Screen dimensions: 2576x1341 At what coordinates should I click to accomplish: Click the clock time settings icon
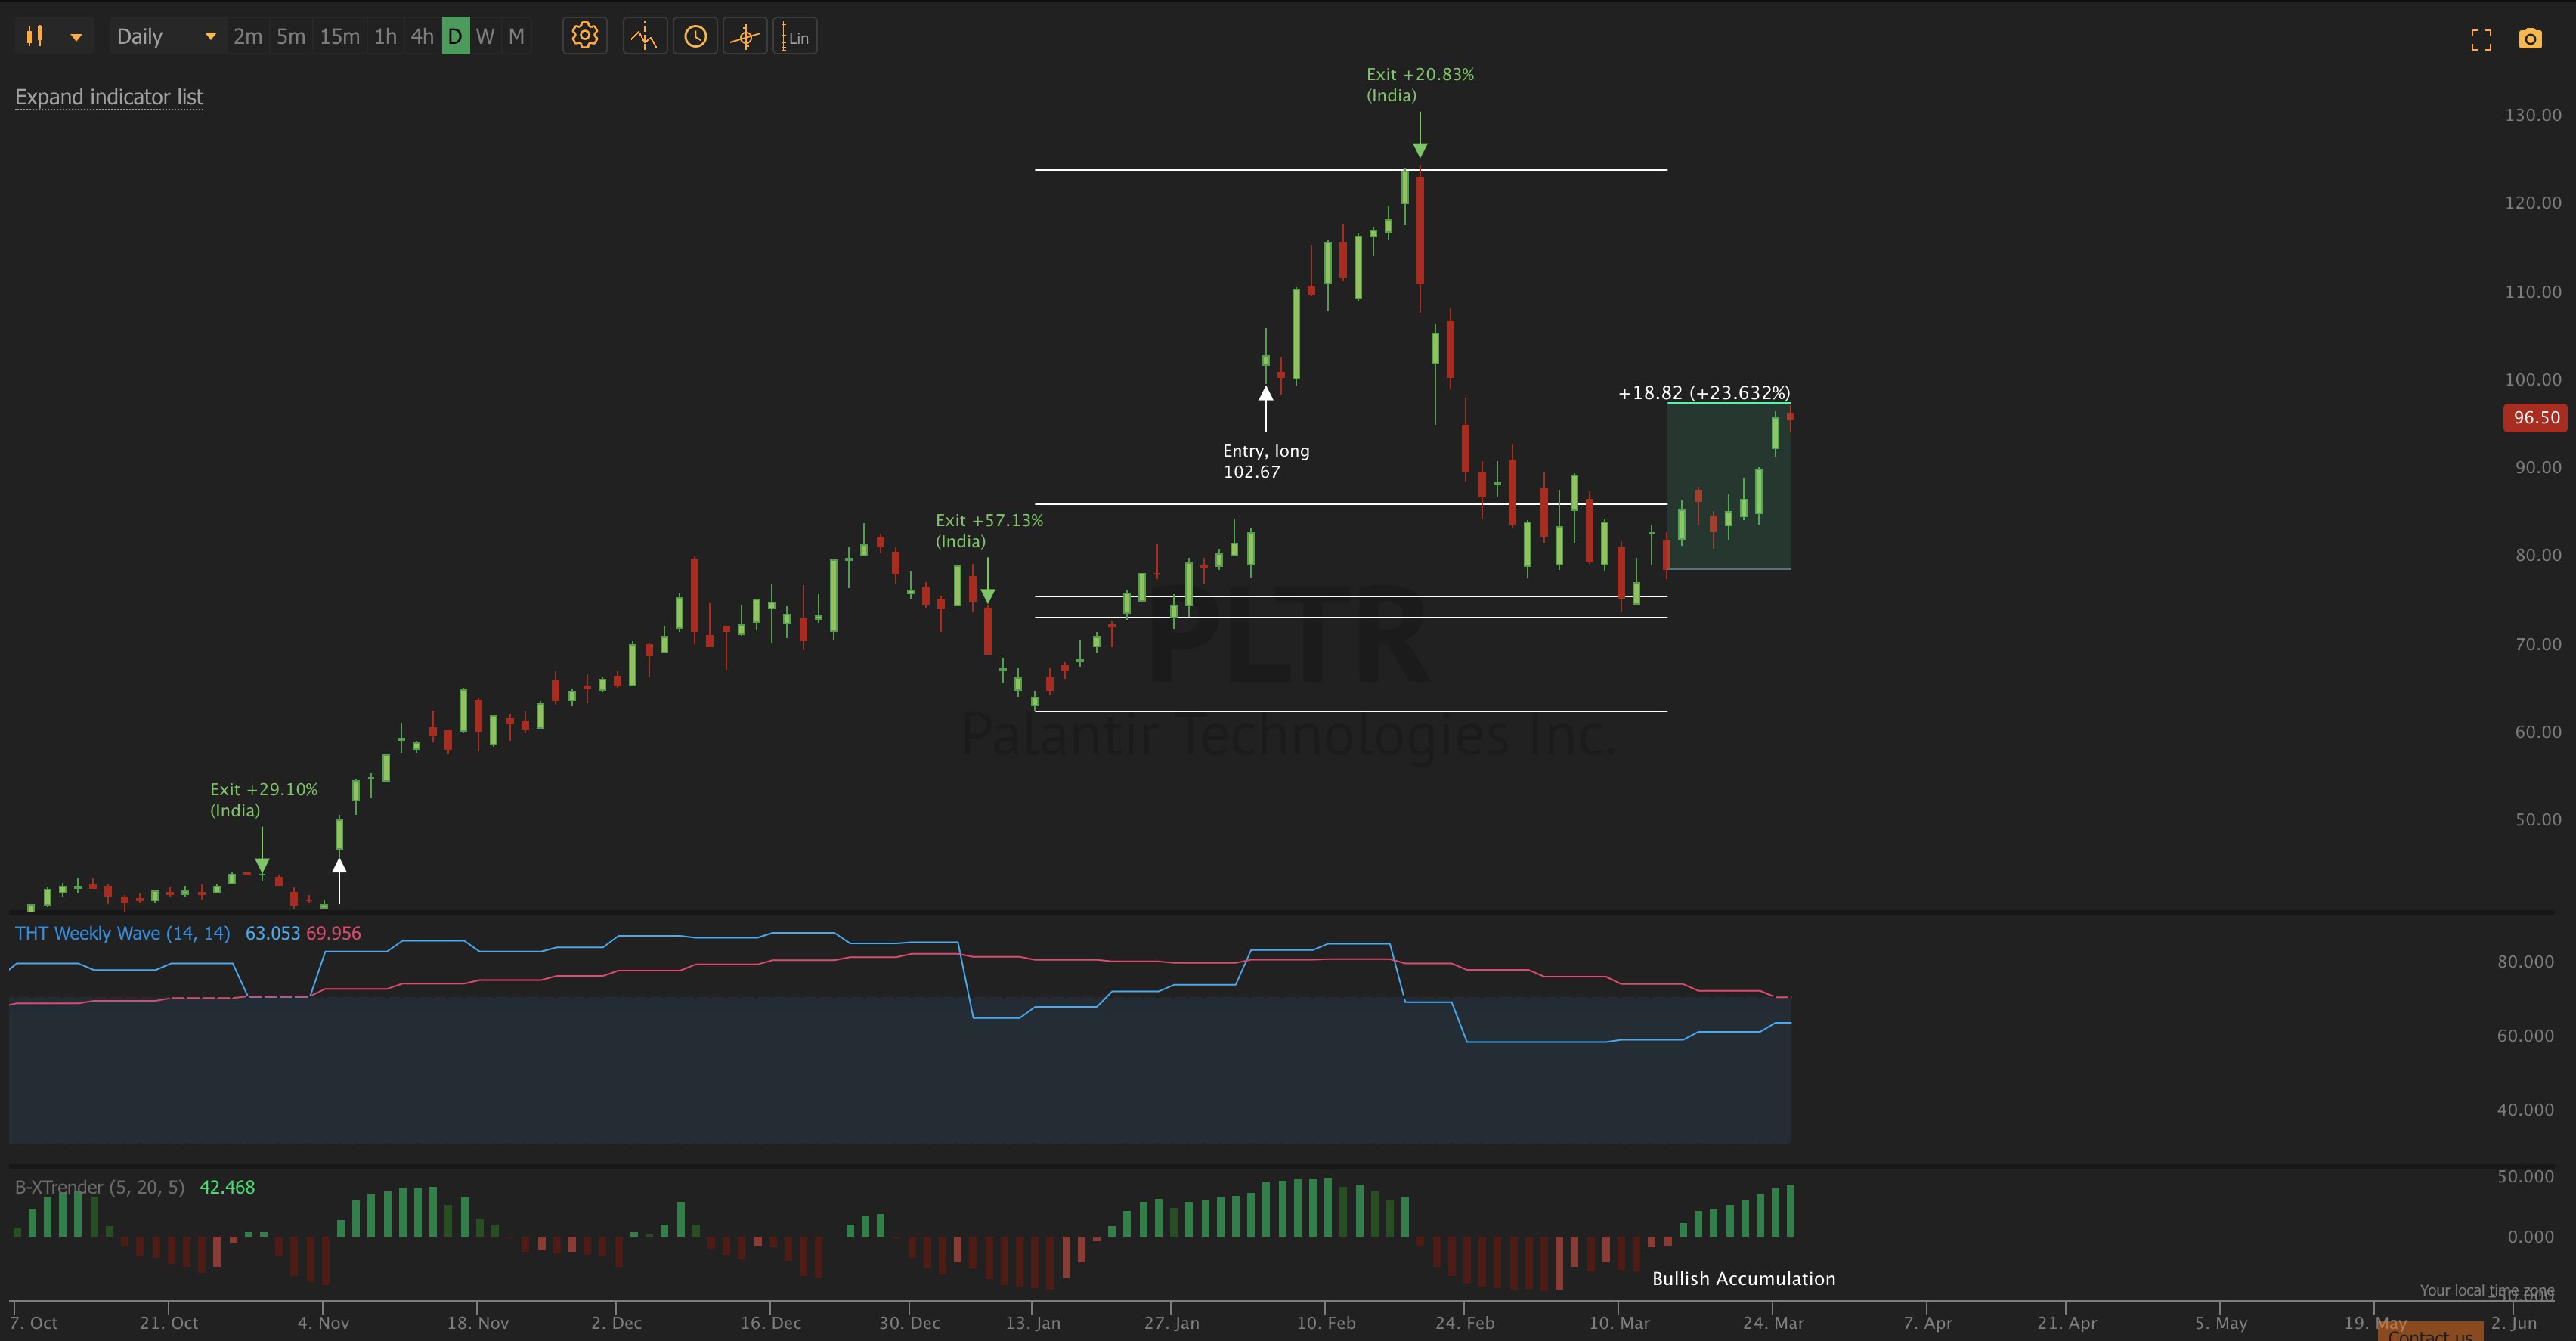click(x=695, y=37)
